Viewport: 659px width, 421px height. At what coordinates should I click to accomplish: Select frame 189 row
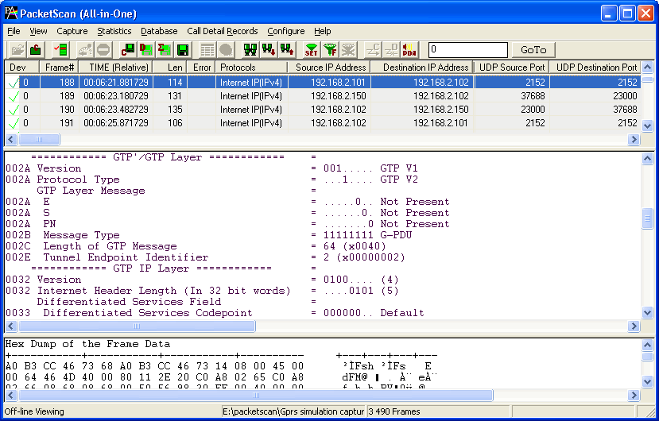point(323,96)
